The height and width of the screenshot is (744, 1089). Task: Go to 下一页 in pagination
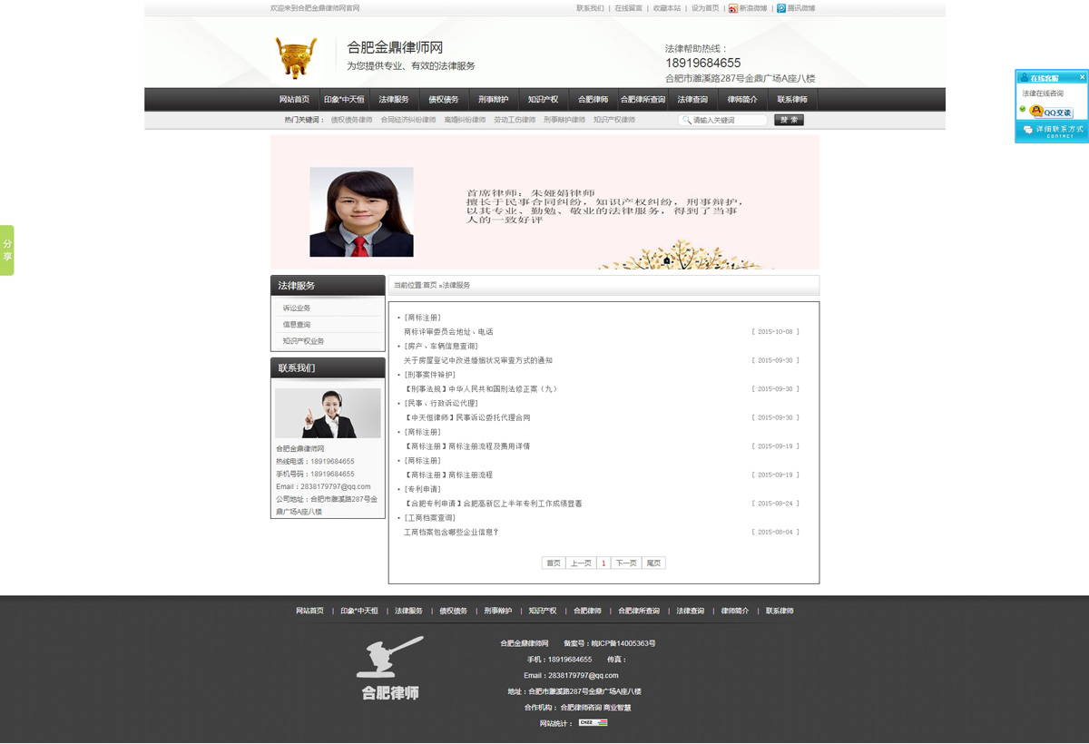tap(625, 563)
